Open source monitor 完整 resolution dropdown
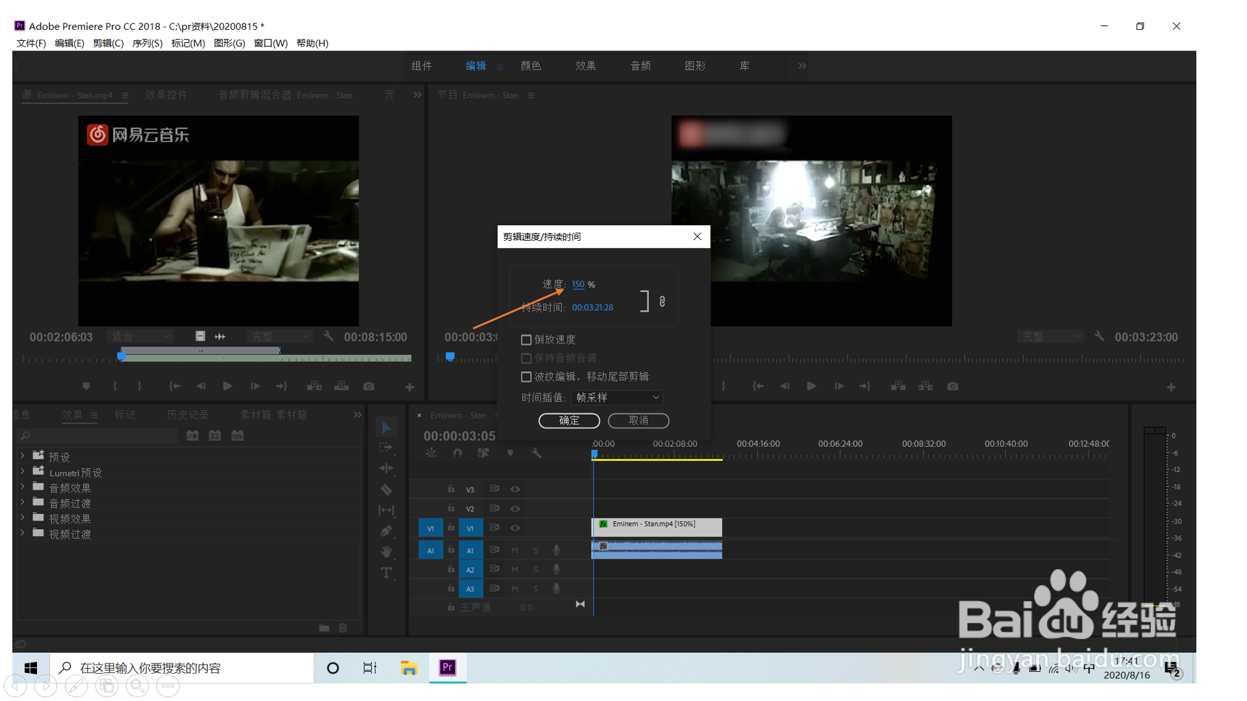 [x=280, y=336]
